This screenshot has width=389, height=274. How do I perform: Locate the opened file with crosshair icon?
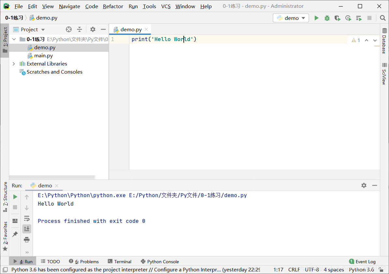point(69,30)
